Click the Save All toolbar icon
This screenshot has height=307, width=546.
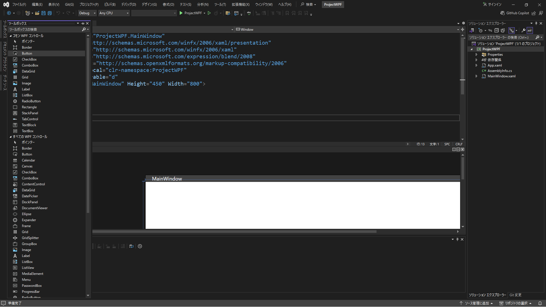50,13
